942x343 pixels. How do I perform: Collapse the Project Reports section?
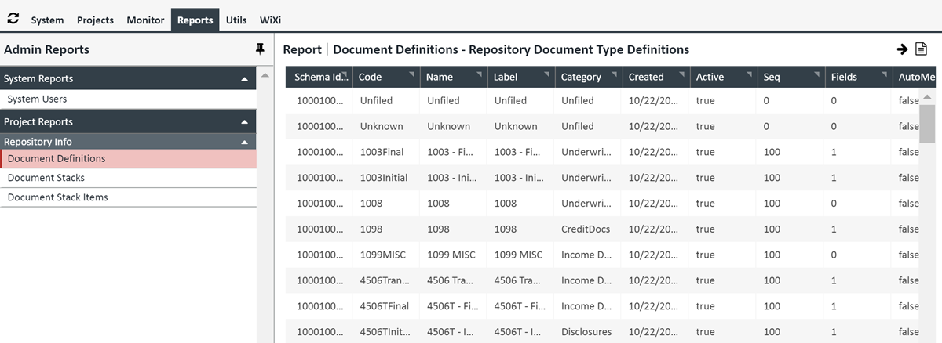coord(245,122)
